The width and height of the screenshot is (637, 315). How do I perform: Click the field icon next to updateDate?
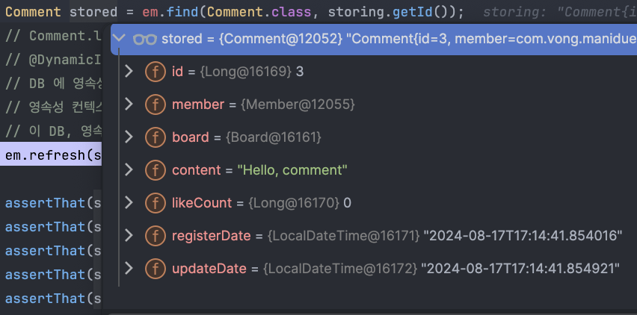click(156, 269)
